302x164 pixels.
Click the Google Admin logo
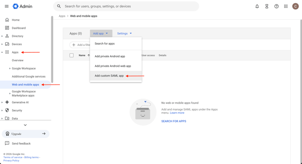coord(23,6)
